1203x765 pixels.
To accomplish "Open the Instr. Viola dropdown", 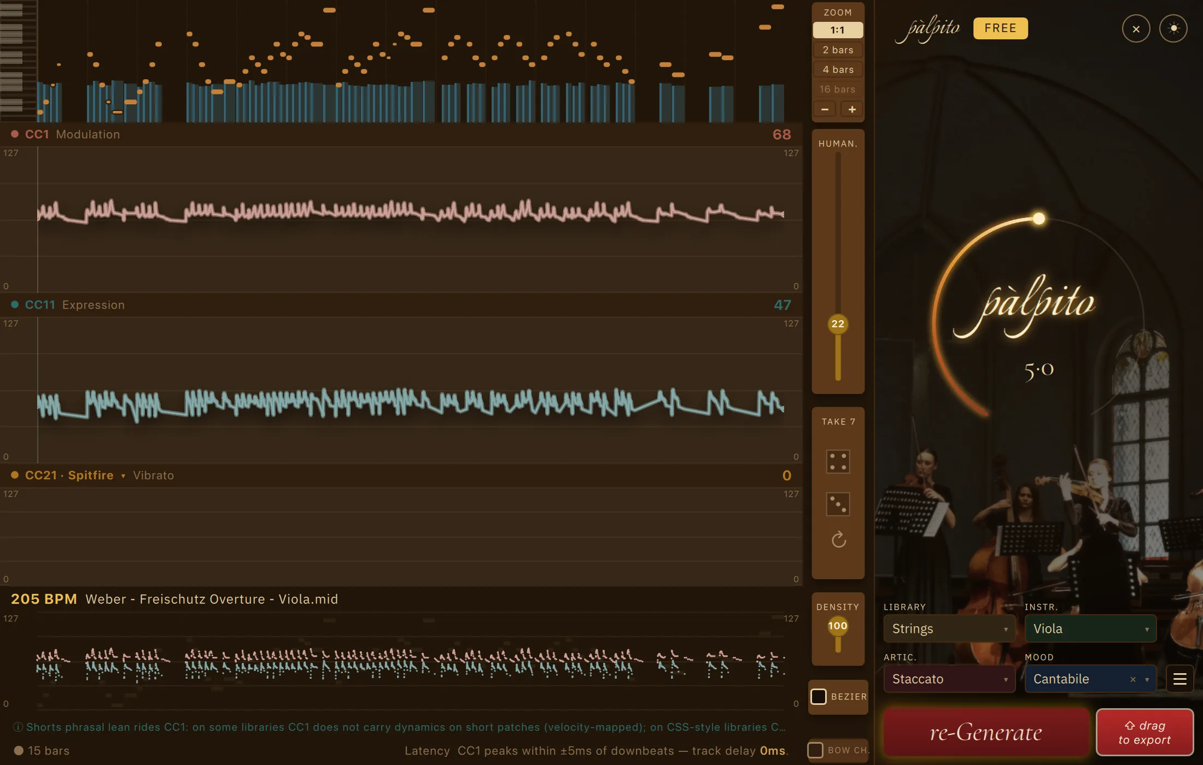I will (1090, 629).
